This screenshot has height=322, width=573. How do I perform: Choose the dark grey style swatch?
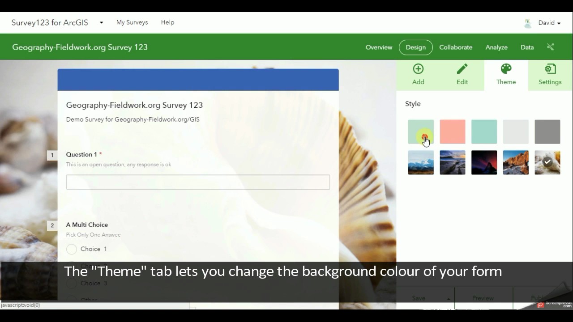pyautogui.click(x=547, y=131)
